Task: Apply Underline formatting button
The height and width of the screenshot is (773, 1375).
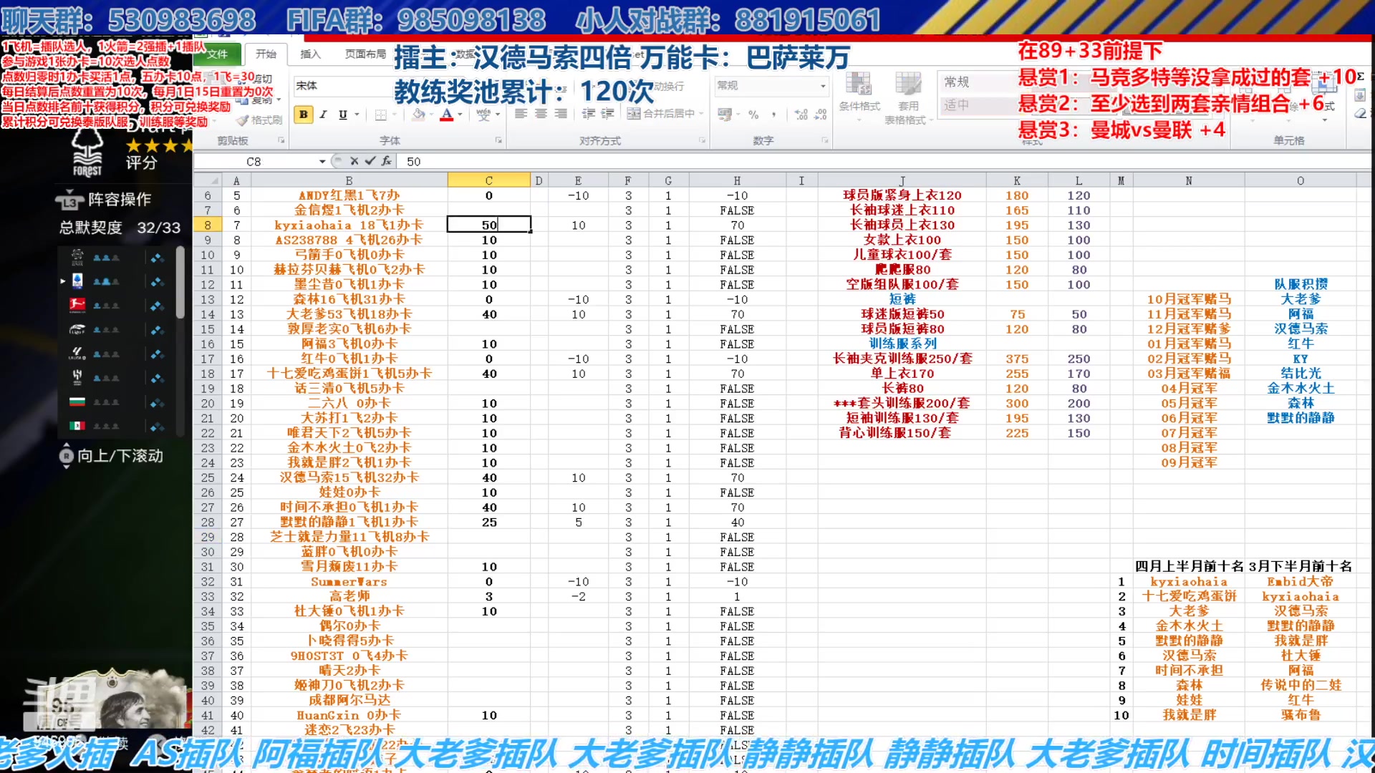Action: (x=343, y=115)
